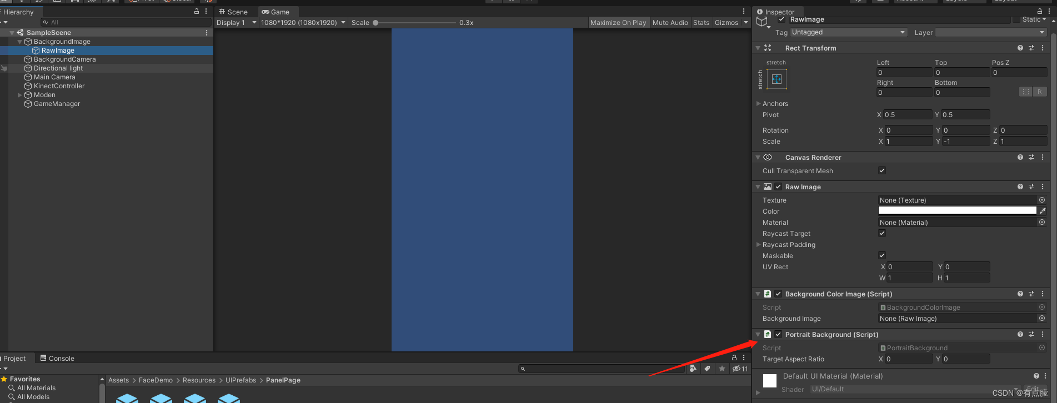Collapse the BackgroundImage hierarchy node

20,42
